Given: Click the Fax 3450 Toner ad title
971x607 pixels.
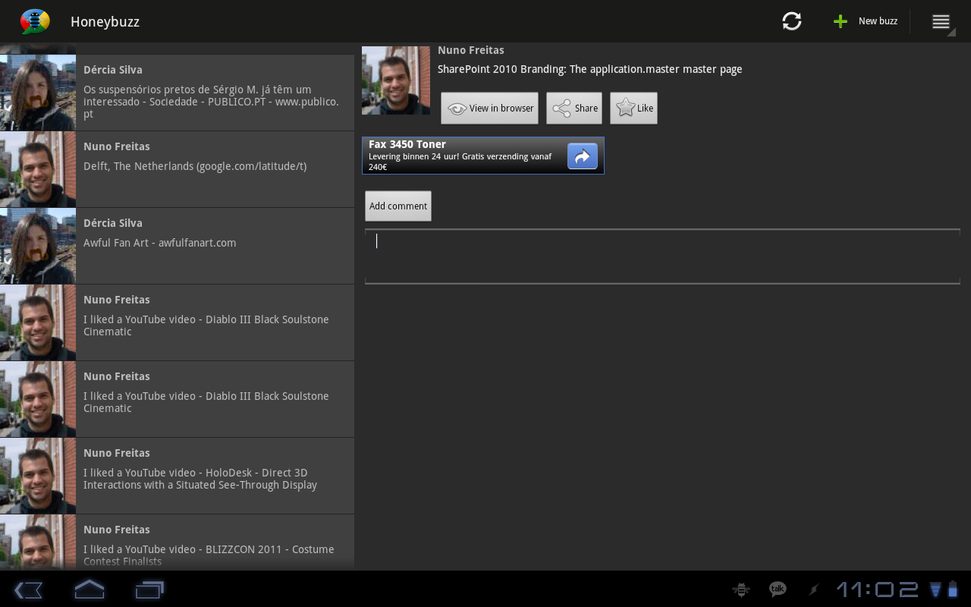Looking at the screenshot, I should coord(407,144).
